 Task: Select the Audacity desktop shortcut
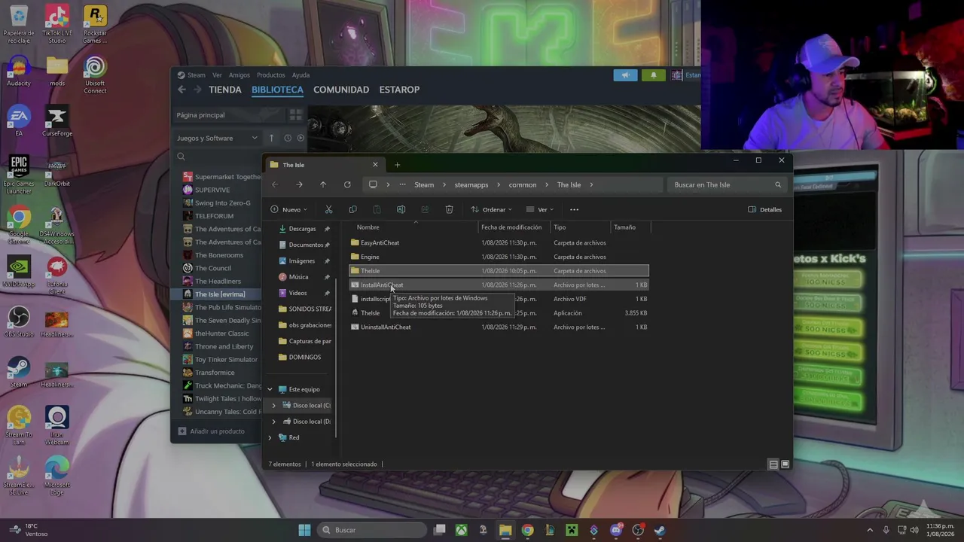coord(19,72)
